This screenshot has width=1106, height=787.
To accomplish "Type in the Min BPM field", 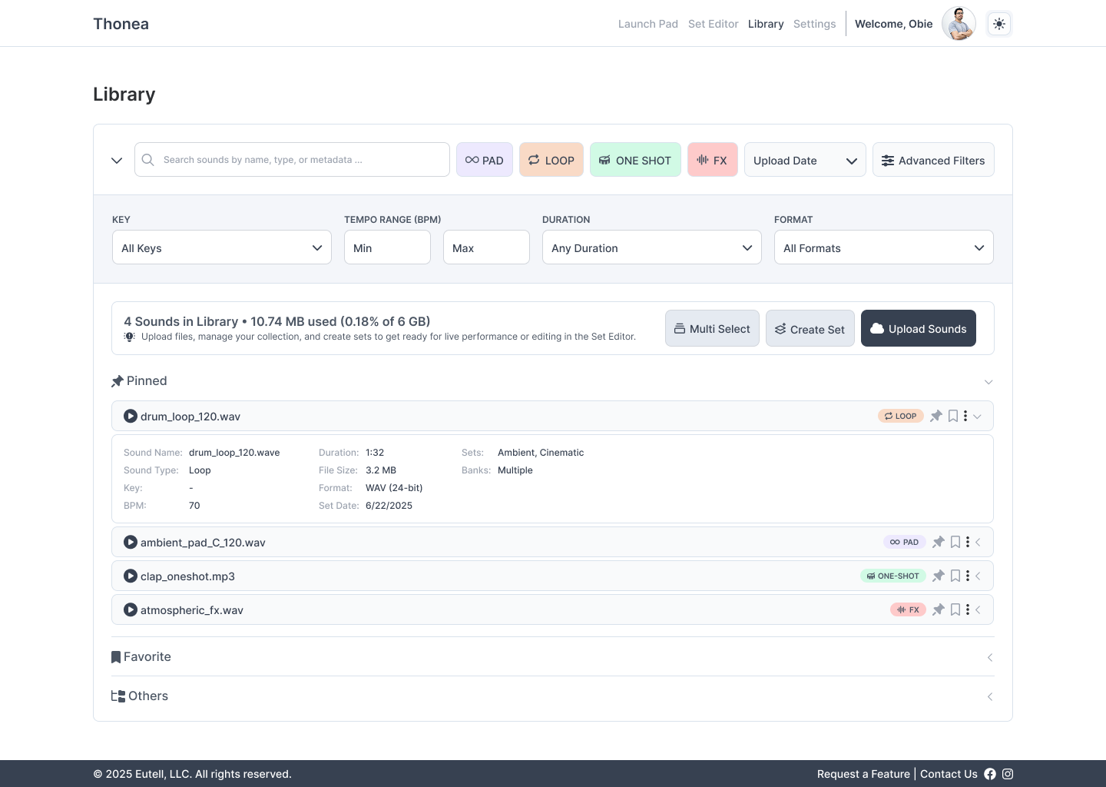I will 387,247.
